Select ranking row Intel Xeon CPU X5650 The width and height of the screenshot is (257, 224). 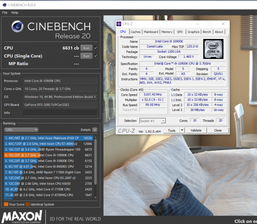point(49,184)
